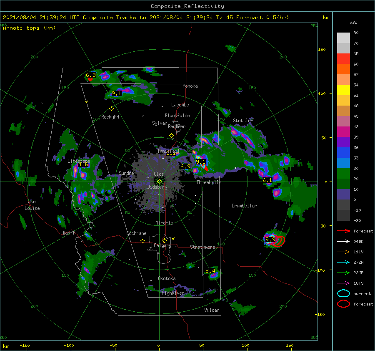Select the orange 111V arrow legend icon
Image resolution: width=375 pixels, height=351 pixels.
pos(343,252)
